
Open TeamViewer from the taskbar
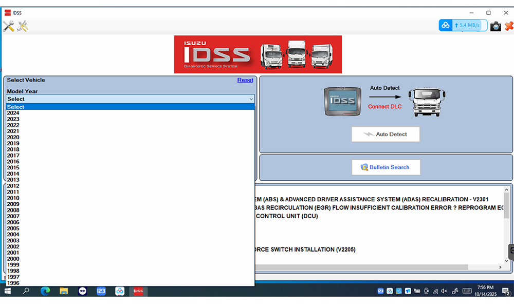[x=82, y=291]
